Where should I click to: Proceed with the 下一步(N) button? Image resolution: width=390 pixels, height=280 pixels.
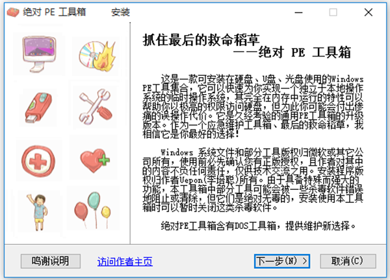pyautogui.click(x=282, y=261)
